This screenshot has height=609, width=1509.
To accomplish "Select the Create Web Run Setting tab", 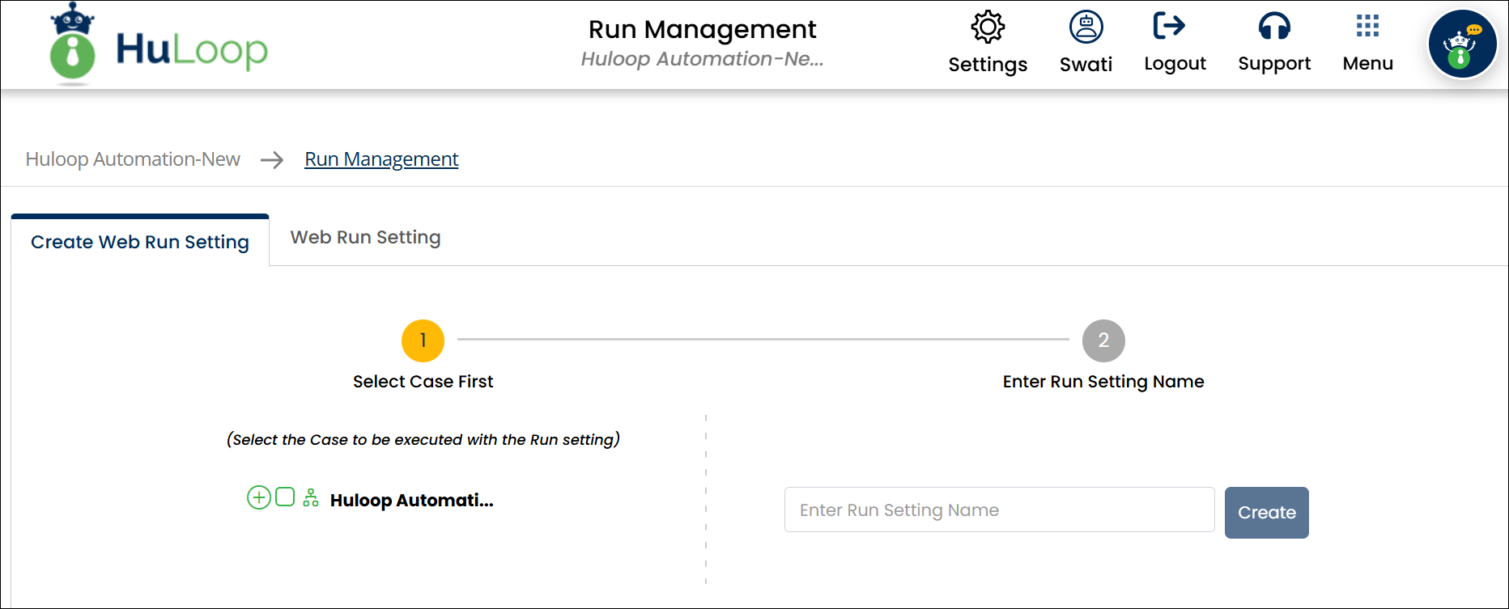I will coord(140,242).
